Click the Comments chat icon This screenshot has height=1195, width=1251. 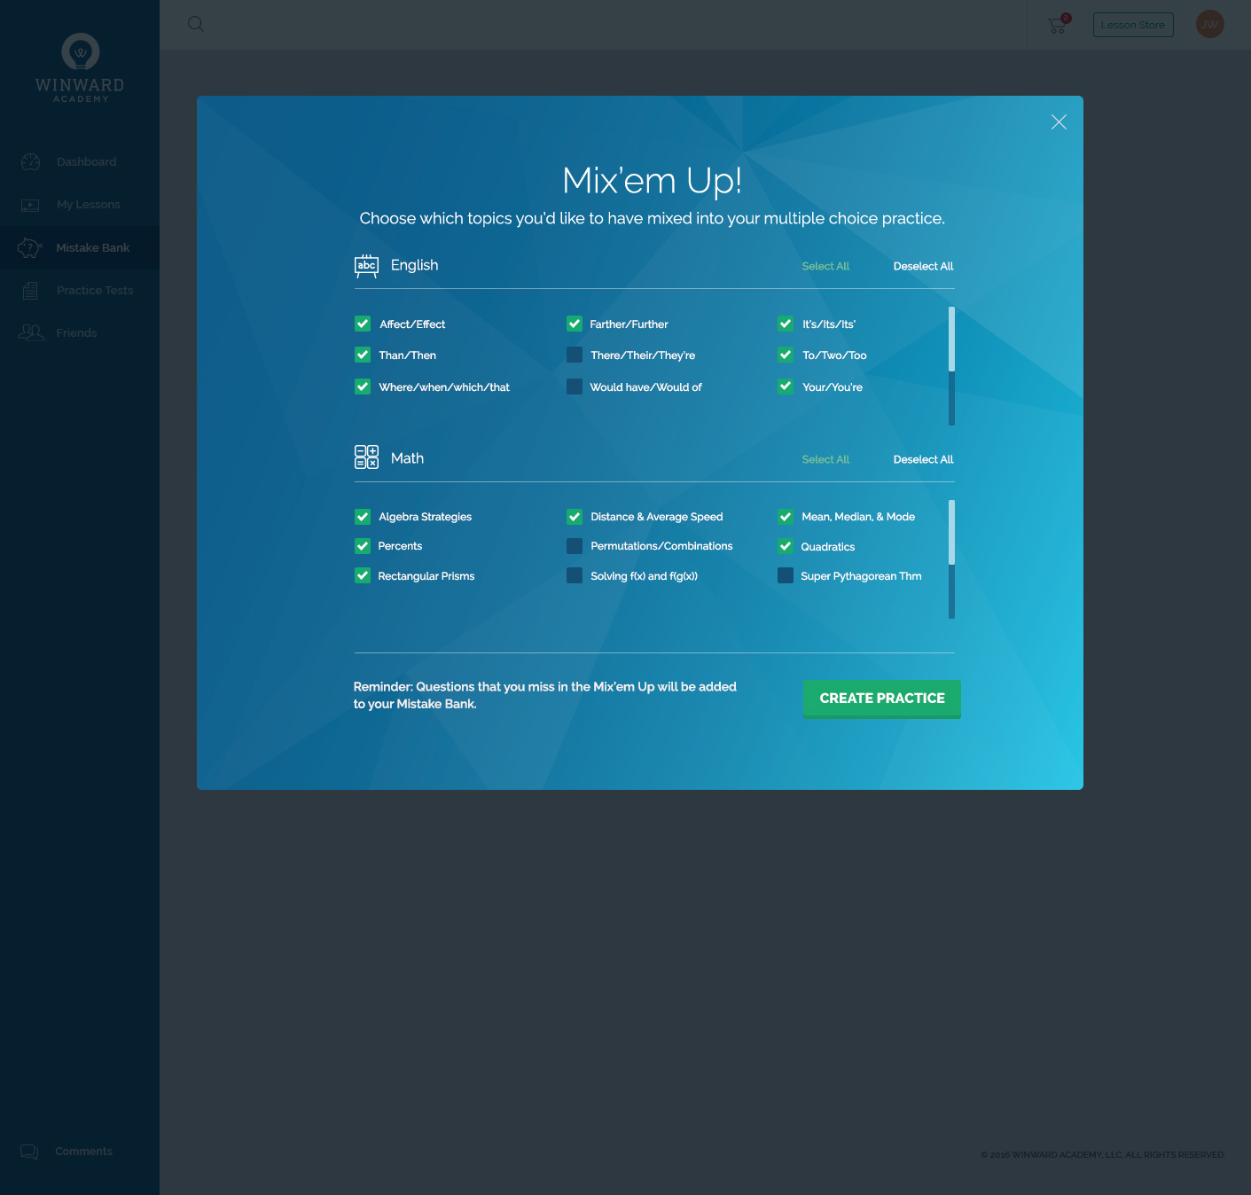coord(29,1152)
